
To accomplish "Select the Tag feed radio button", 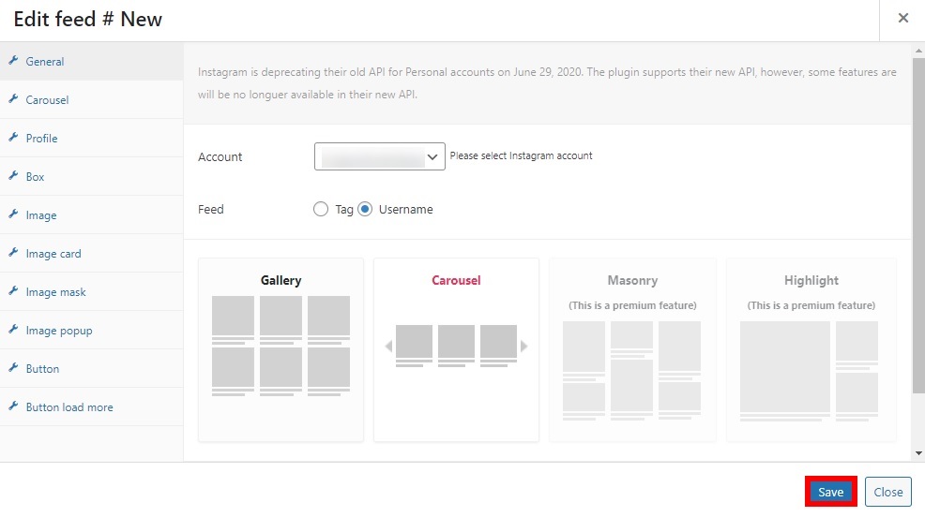I will 320,209.
